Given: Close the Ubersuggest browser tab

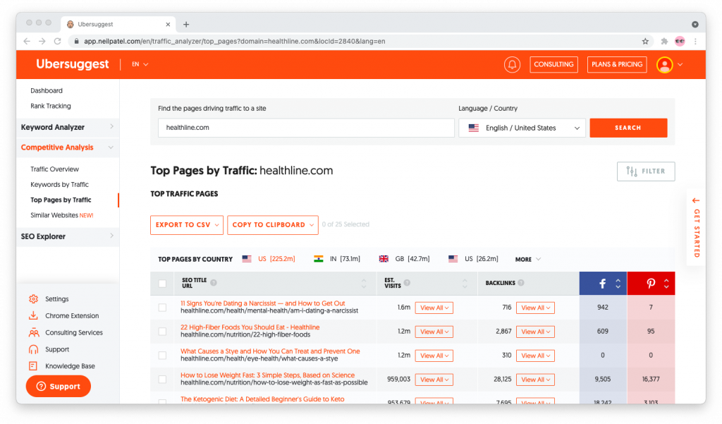Looking at the screenshot, I should (x=168, y=25).
